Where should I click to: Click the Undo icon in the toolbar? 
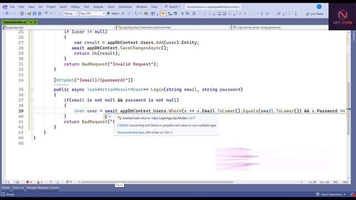pyautogui.click(x=46, y=13)
